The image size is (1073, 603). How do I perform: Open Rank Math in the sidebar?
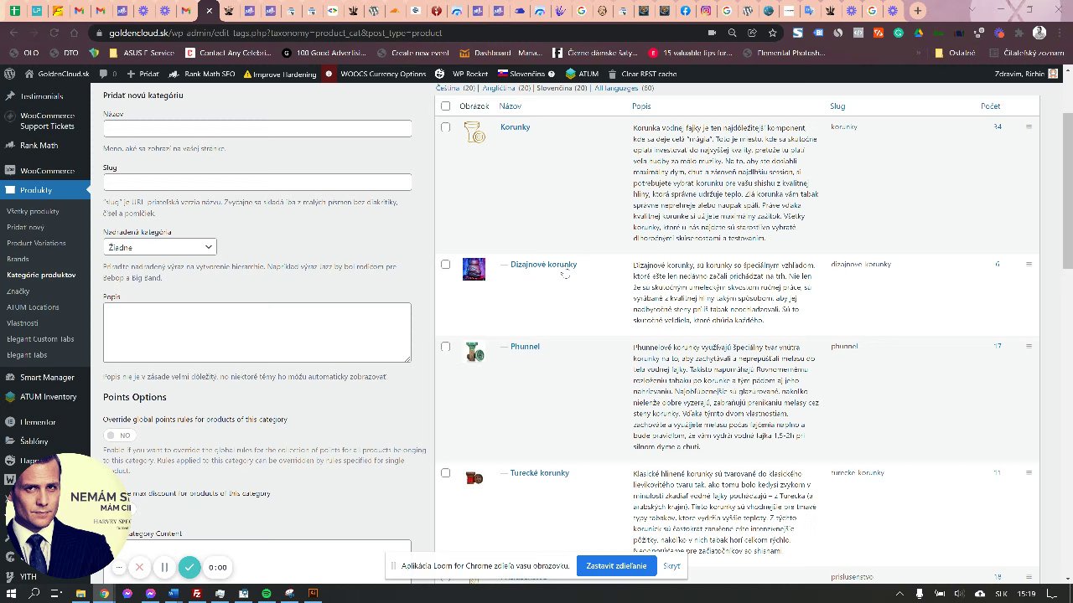[x=45, y=145]
